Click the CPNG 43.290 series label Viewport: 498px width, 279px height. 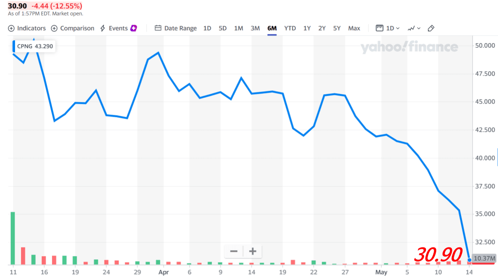tap(34, 46)
